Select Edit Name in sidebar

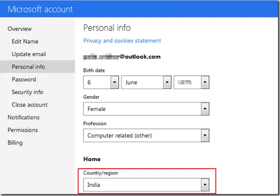pos(25,41)
